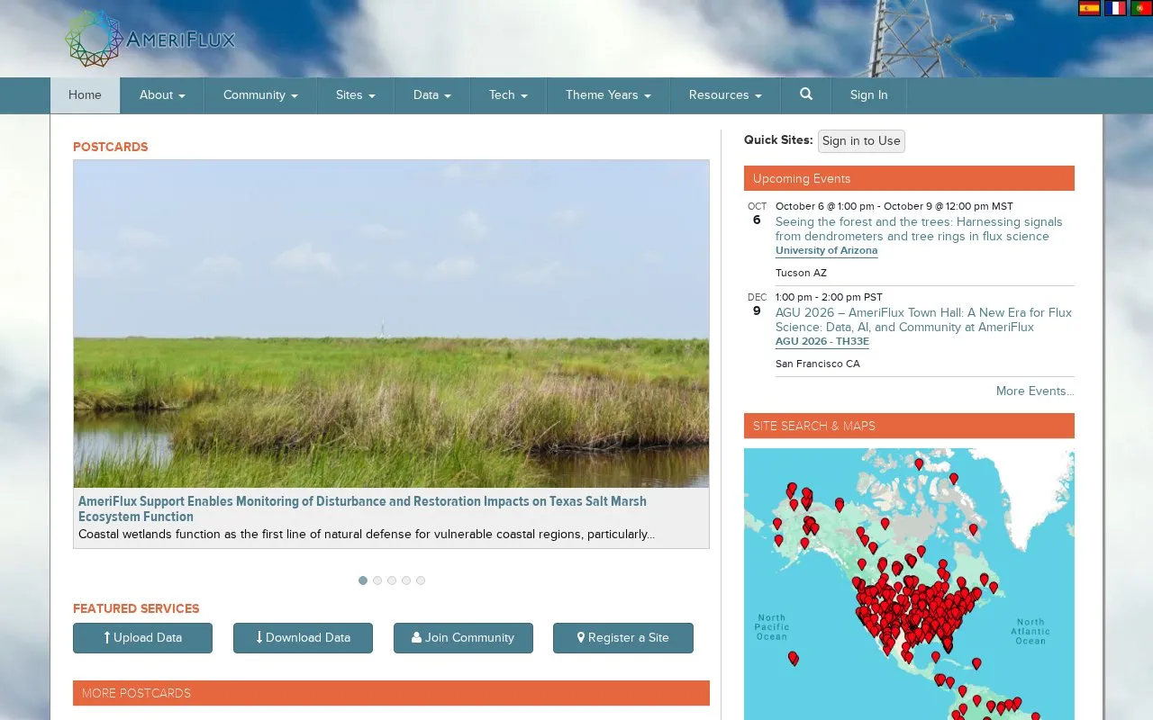Viewport: 1153px width, 720px height.
Task: Select the second carousel dot
Action: 377,580
